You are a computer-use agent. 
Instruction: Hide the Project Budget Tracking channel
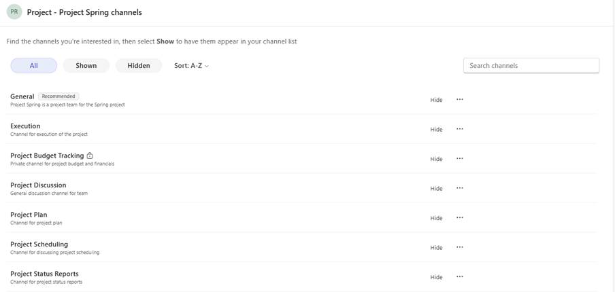(x=436, y=159)
